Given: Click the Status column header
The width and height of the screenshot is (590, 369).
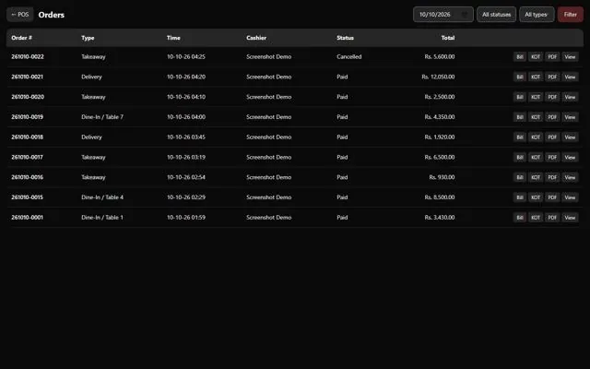Looking at the screenshot, I should pos(345,38).
